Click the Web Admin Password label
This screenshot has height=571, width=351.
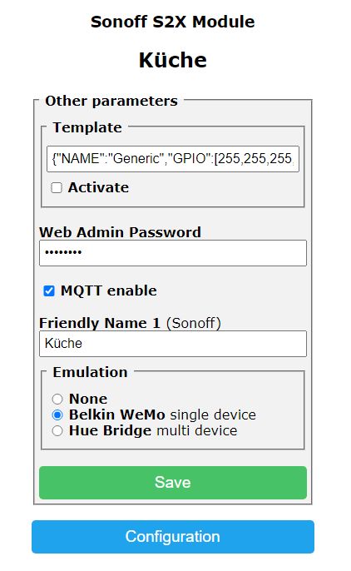[x=120, y=232]
